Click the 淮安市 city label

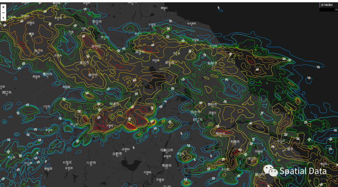point(169,63)
